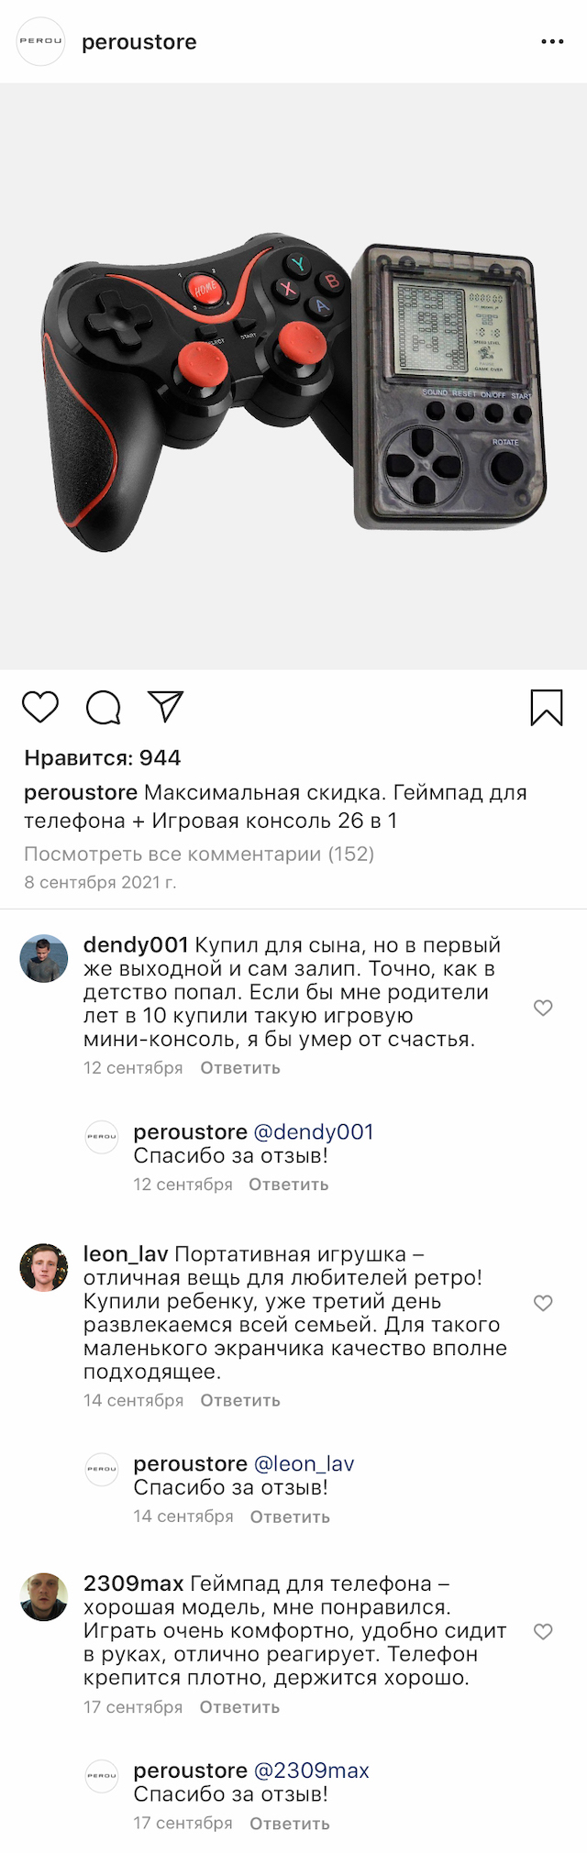
Task: Like 2309max's comment heart
Action: (543, 1631)
